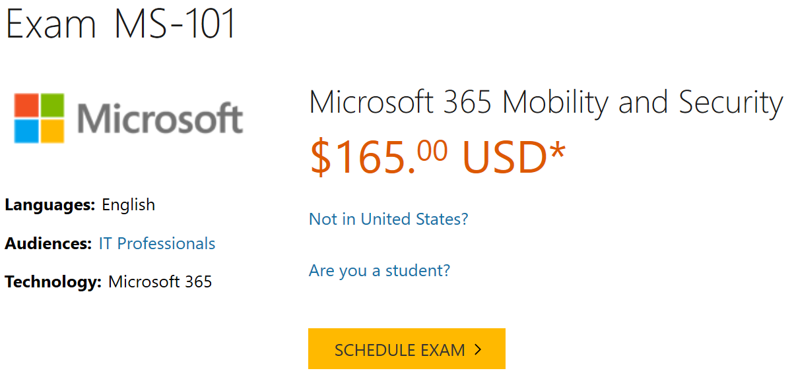The image size is (792, 379).
Task: Click the red square in Microsoft logo
Action: tap(27, 106)
